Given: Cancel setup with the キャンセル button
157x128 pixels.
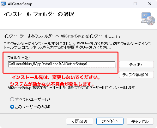Looking at the screenshot, I should [x=140, y=121].
